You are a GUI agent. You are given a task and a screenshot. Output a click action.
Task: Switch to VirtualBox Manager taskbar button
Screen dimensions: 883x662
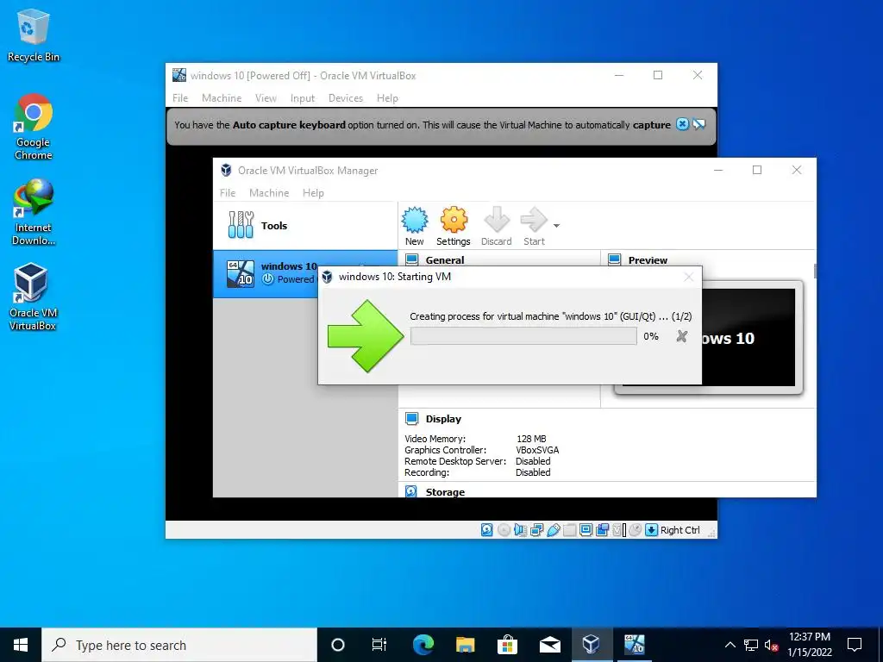coord(592,645)
